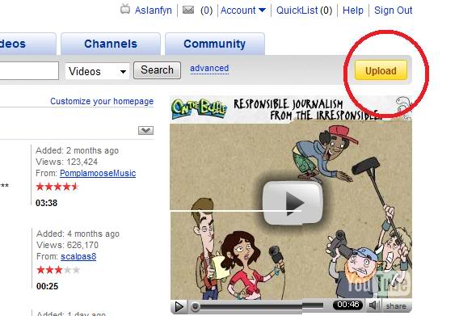The image size is (459, 316).
Task: Switch to the Channels tab
Action: tap(111, 44)
